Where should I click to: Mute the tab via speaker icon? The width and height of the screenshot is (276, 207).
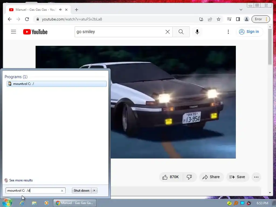[61, 10]
